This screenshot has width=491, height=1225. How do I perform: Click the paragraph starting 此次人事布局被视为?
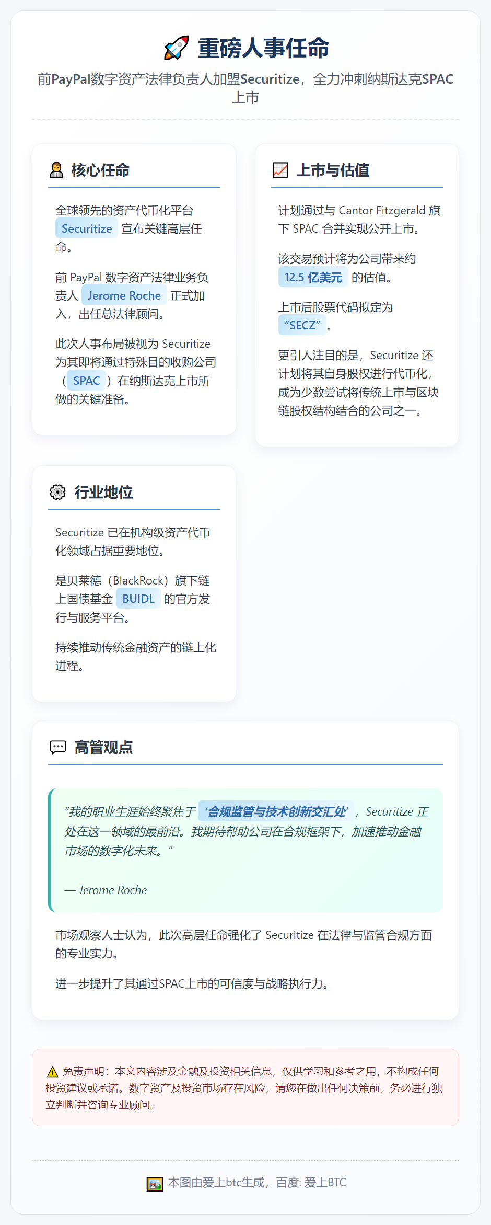pos(136,371)
